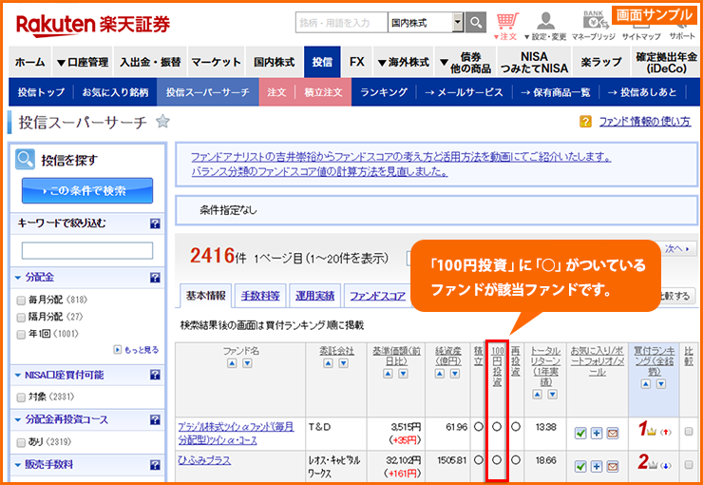
Task: Go to 次へ next page
Action: [x=676, y=248]
